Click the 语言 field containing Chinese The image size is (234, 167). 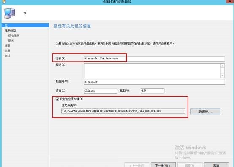point(101,91)
